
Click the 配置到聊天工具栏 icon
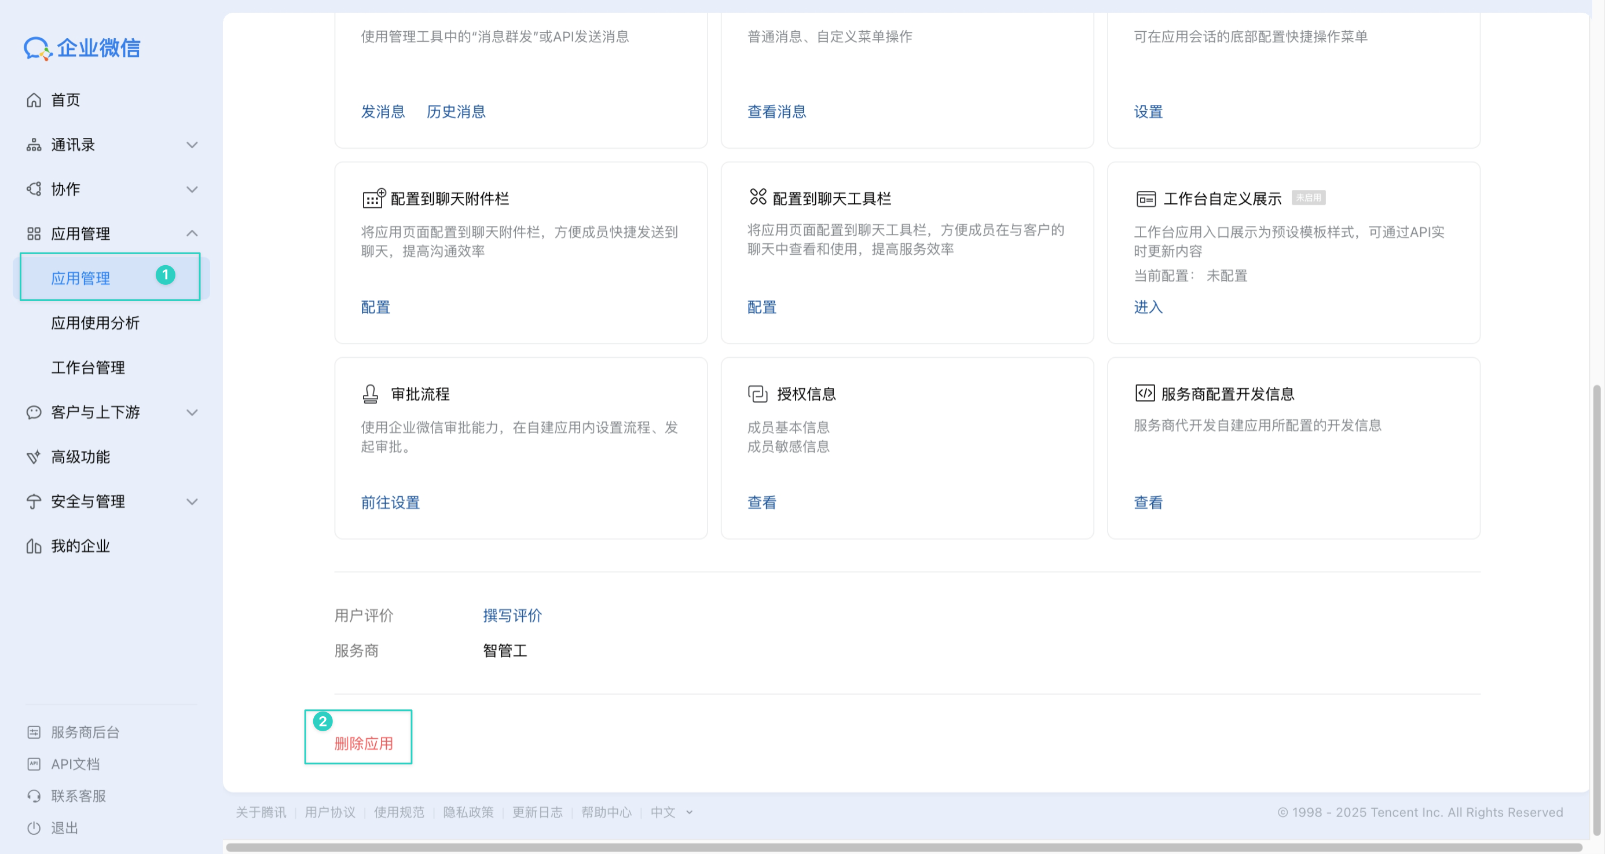pos(758,197)
